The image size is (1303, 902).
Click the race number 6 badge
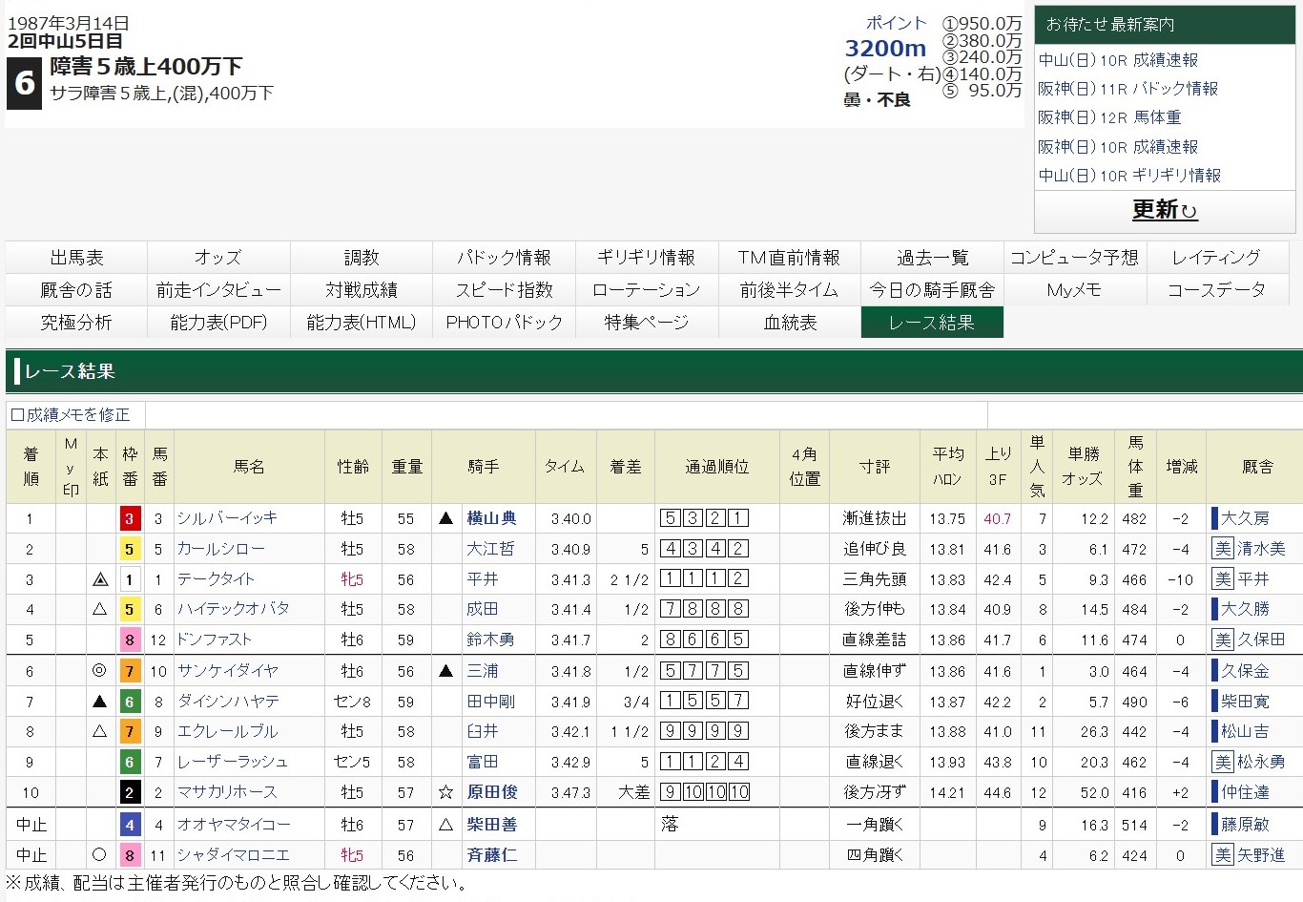click(24, 83)
